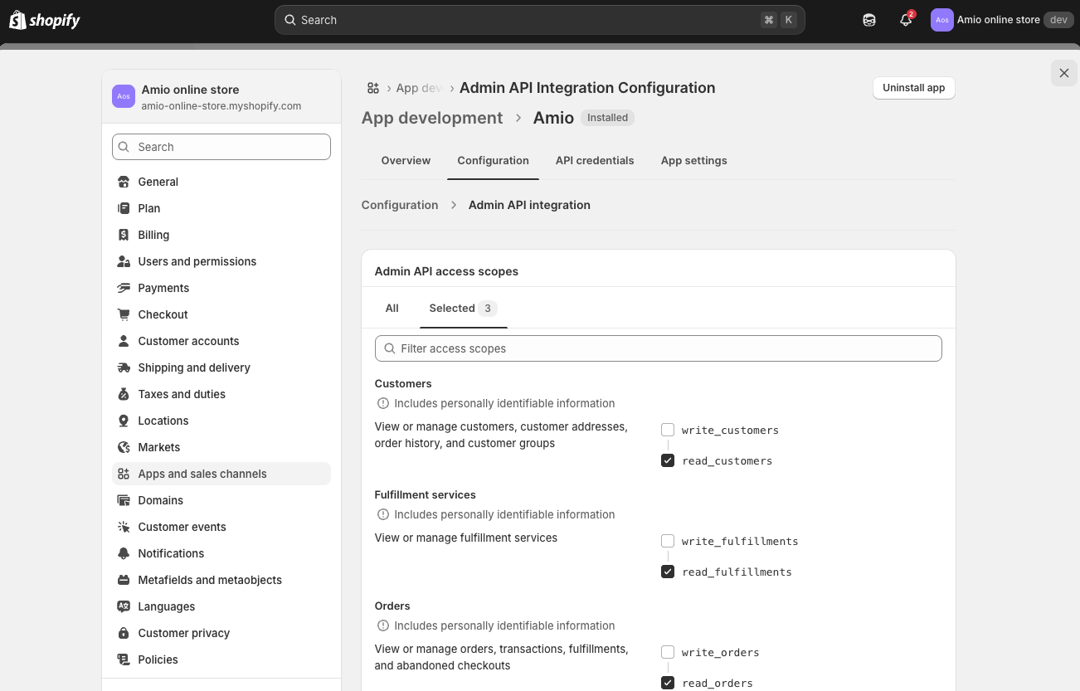Enable the write_orders scope
Screen dimensions: 1080x691
[668, 652]
